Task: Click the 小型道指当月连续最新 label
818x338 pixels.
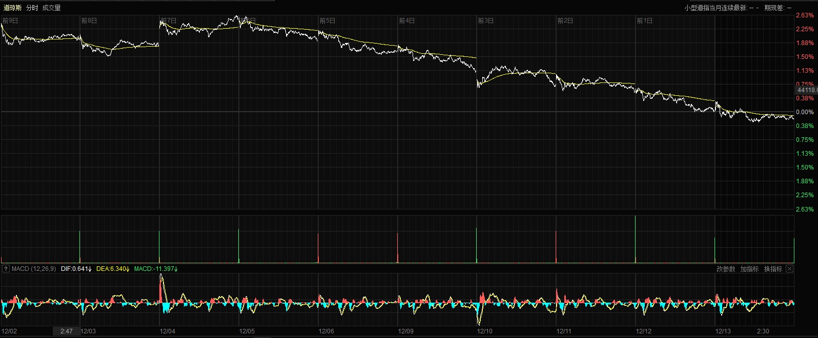Action: coord(715,8)
